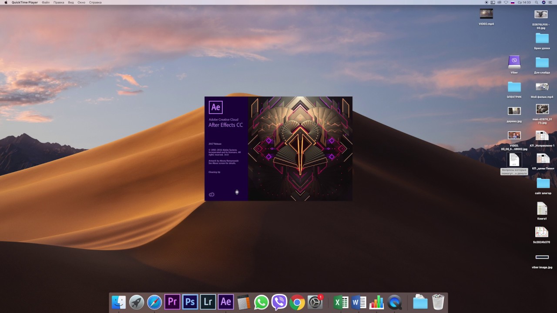This screenshot has width=557, height=313.
Task: Click Creative Cloud icon on splash screen
Action: click(x=211, y=194)
